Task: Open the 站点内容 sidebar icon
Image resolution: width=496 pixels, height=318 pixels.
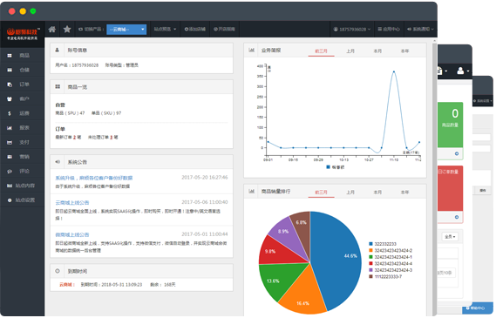Action: click(x=10, y=186)
